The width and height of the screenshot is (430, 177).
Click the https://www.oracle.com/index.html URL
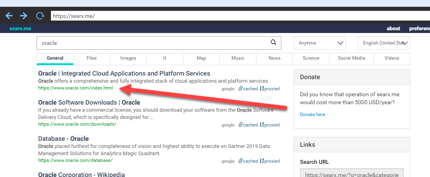tap(76, 88)
